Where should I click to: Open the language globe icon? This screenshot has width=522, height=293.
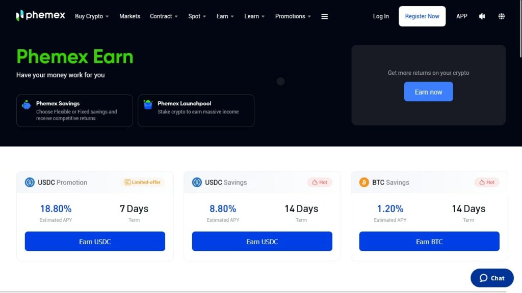click(x=502, y=16)
